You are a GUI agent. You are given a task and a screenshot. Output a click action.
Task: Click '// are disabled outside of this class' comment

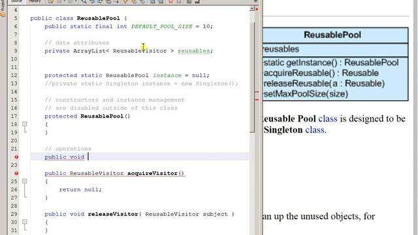click(111, 108)
